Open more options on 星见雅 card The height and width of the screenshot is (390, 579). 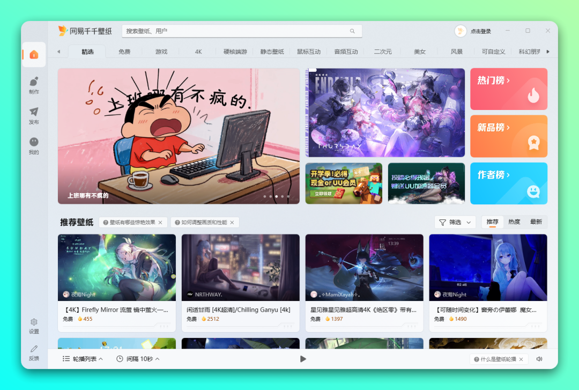coord(411,326)
